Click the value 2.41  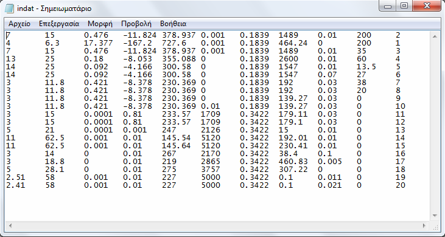[16, 185]
